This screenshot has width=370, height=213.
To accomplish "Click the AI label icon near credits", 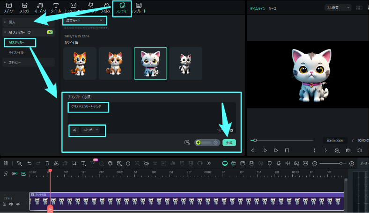I will (187, 142).
